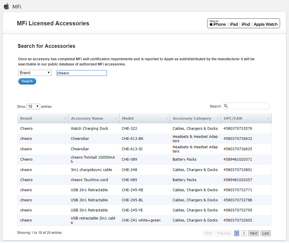This screenshot has height=243, width=289.
Task: Click the magnifier icon in table search
Action: pyautogui.click(x=226, y=106)
